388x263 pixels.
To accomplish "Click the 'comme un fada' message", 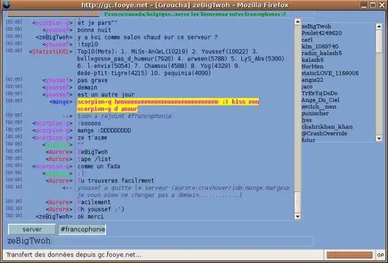I will tap(99, 166).
